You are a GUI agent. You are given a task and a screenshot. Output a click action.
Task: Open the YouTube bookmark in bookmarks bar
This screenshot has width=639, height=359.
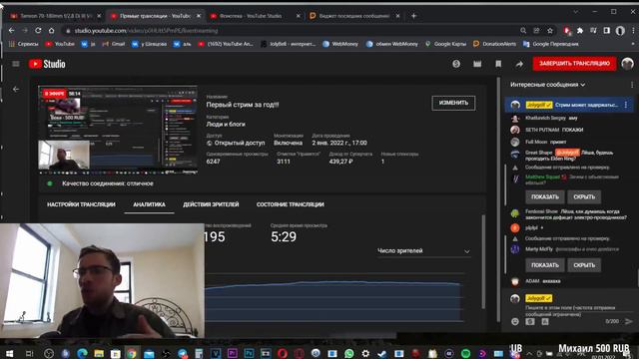click(60, 44)
